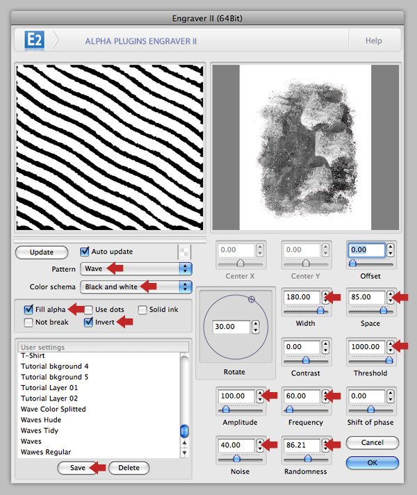Uncheck the Fill alpha option
The height and width of the screenshot is (495, 417).
click(28, 309)
